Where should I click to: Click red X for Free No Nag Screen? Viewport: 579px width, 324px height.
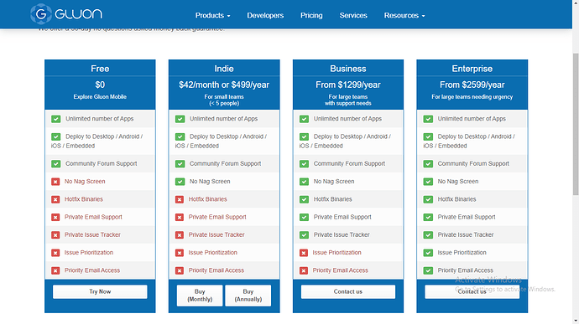pos(55,182)
